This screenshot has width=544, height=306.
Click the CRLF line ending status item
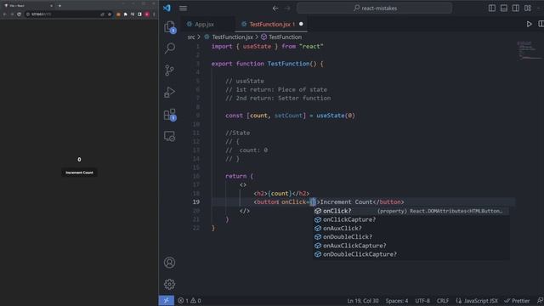pos(443,301)
